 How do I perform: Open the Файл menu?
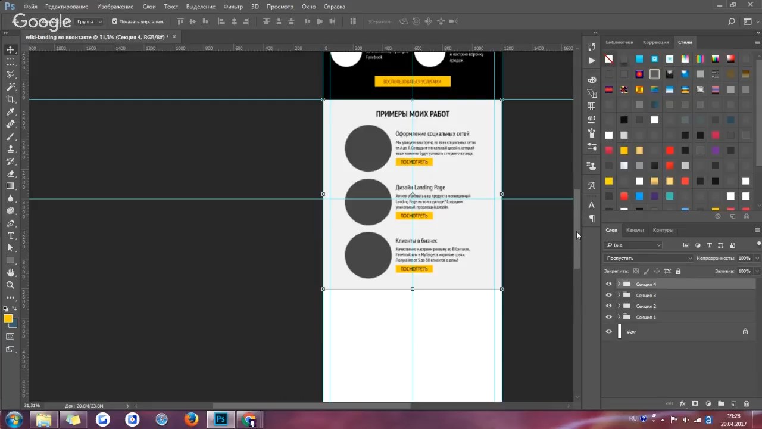(x=30, y=7)
